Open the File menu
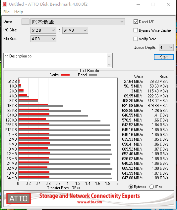 tap(6, 12)
